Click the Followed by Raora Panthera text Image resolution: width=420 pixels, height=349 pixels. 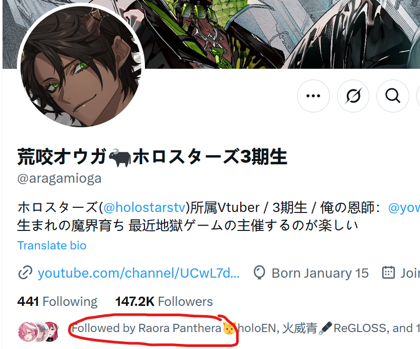click(146, 328)
